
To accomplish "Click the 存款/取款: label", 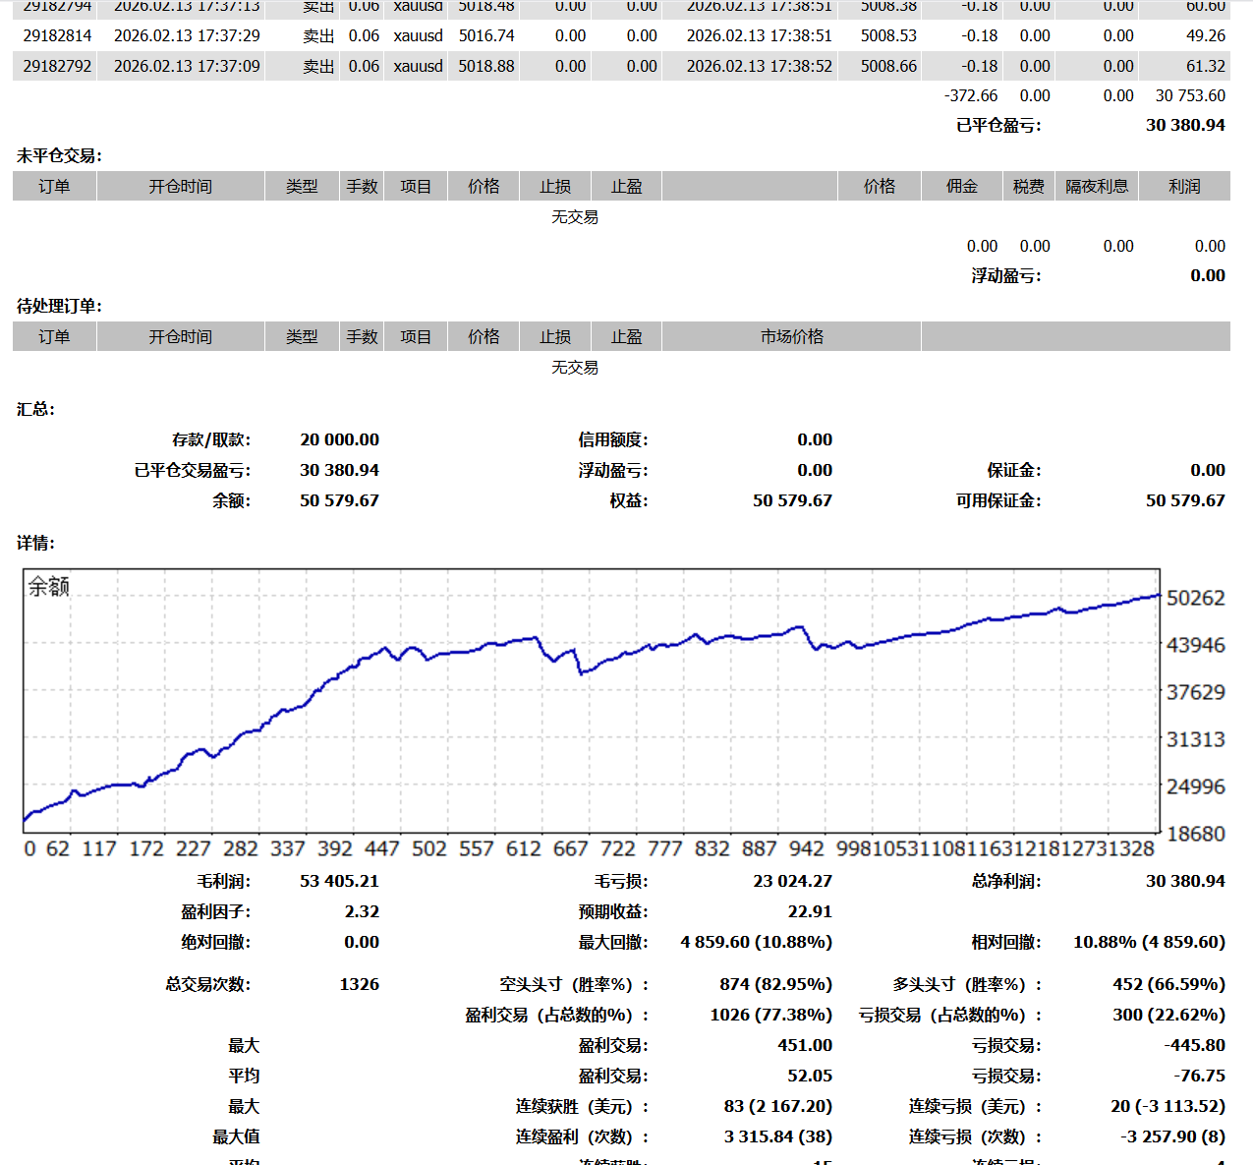I will [211, 439].
